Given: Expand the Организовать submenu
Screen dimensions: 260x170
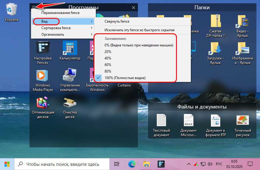Looking at the screenshot, I should 63,34.
